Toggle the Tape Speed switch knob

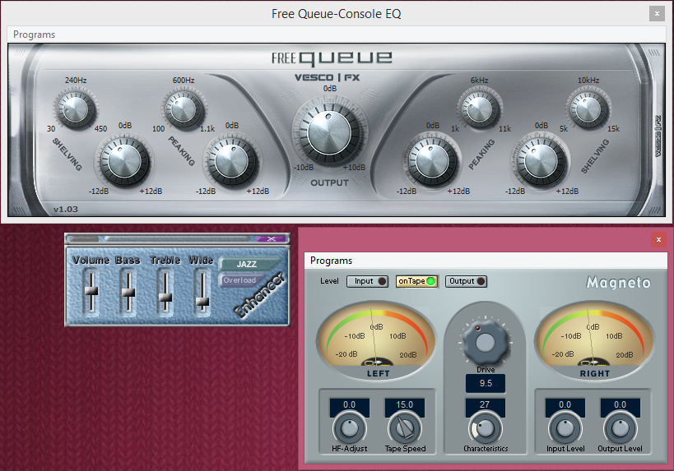(405, 428)
